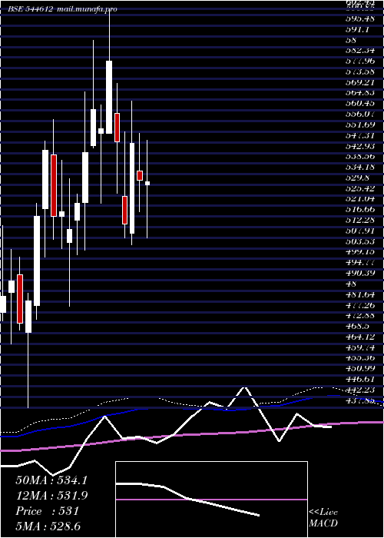Screen dimensions: 384x538
Task: Click the 534.18 price axis label
Action: coord(359,168)
